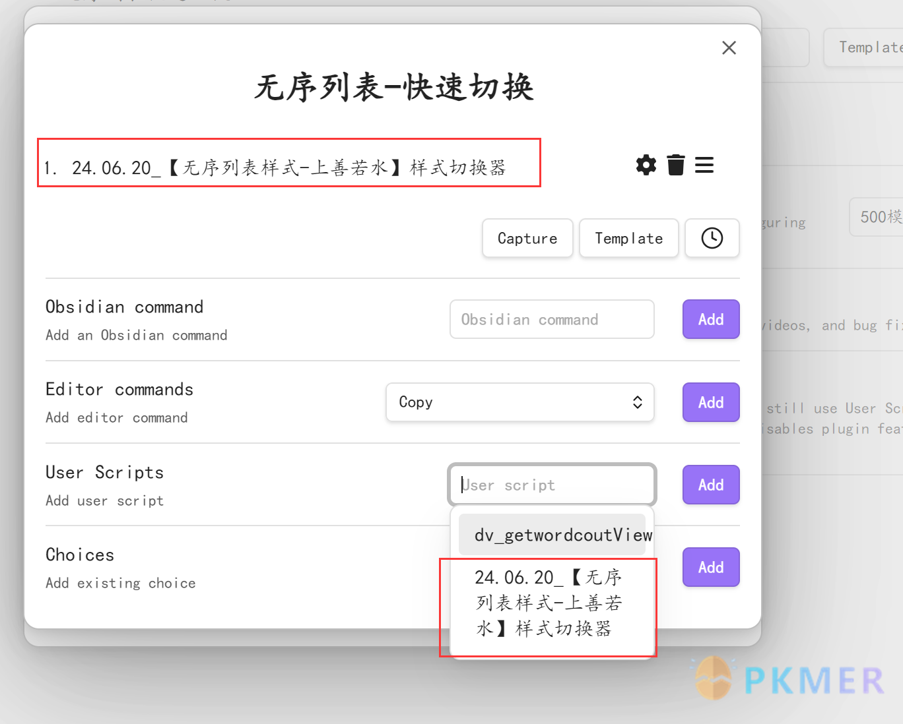The height and width of the screenshot is (724, 903).
Task: Expand the partially visible Template button top right
Action: click(x=868, y=47)
